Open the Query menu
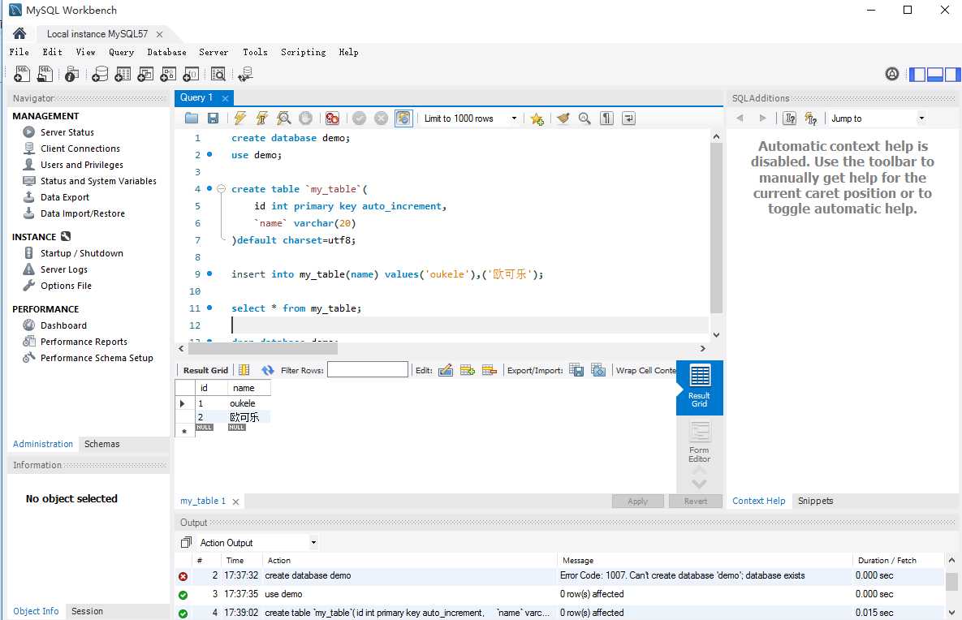 (x=122, y=52)
